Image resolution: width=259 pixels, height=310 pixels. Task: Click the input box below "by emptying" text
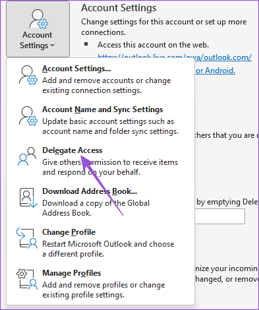(x=219, y=216)
